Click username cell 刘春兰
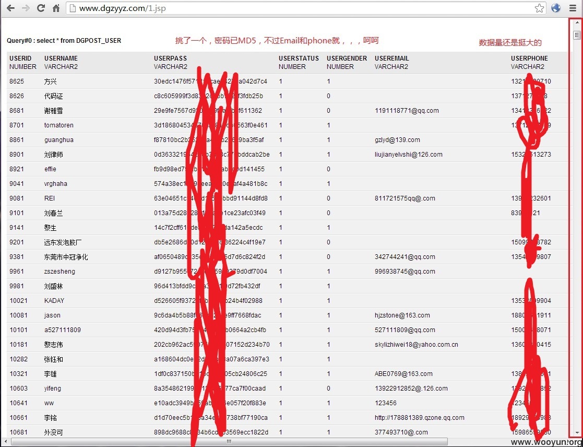Image resolution: width=583 pixels, height=447 pixels. [x=54, y=213]
